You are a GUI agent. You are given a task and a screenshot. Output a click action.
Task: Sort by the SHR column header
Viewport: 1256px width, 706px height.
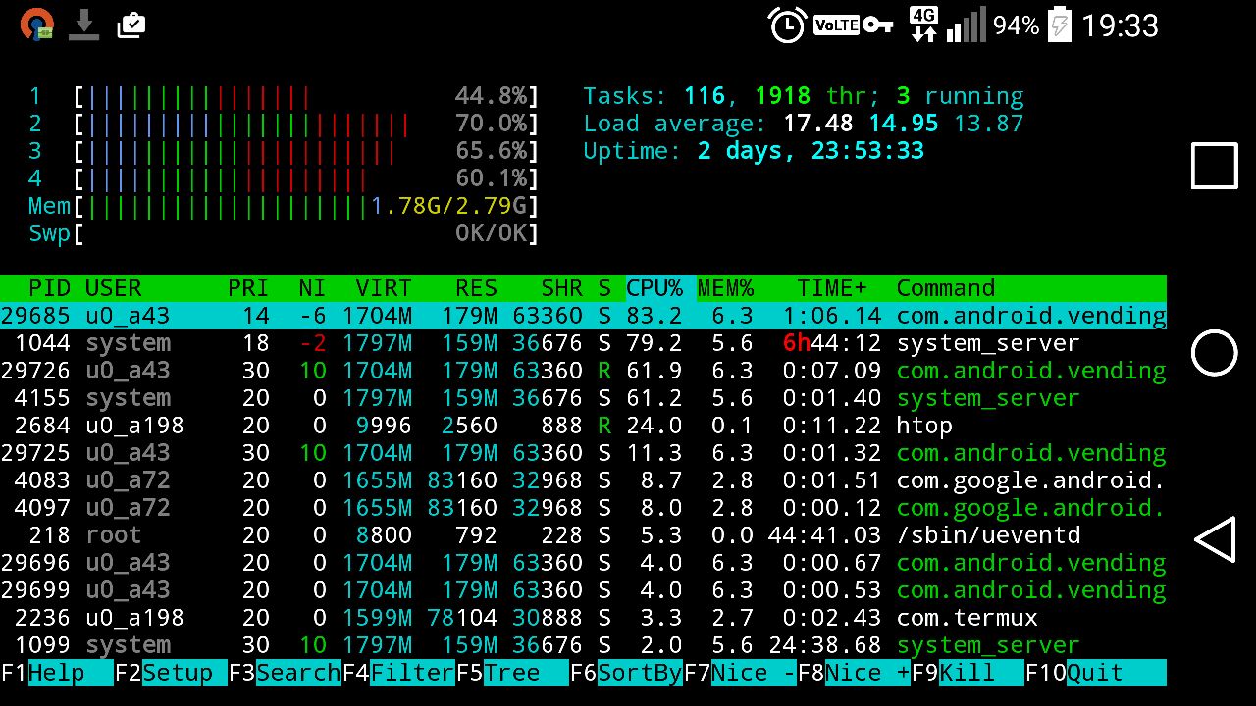tap(561, 288)
